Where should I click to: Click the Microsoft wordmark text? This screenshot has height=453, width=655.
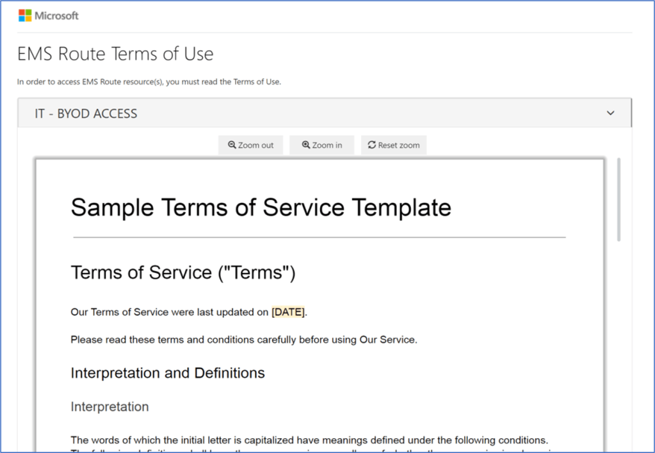[x=56, y=15]
